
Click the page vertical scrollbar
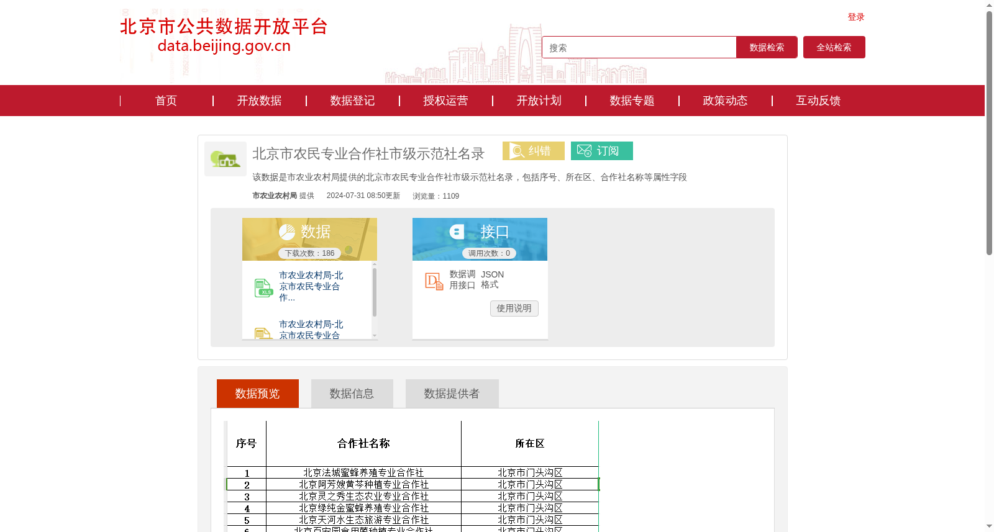989,133
